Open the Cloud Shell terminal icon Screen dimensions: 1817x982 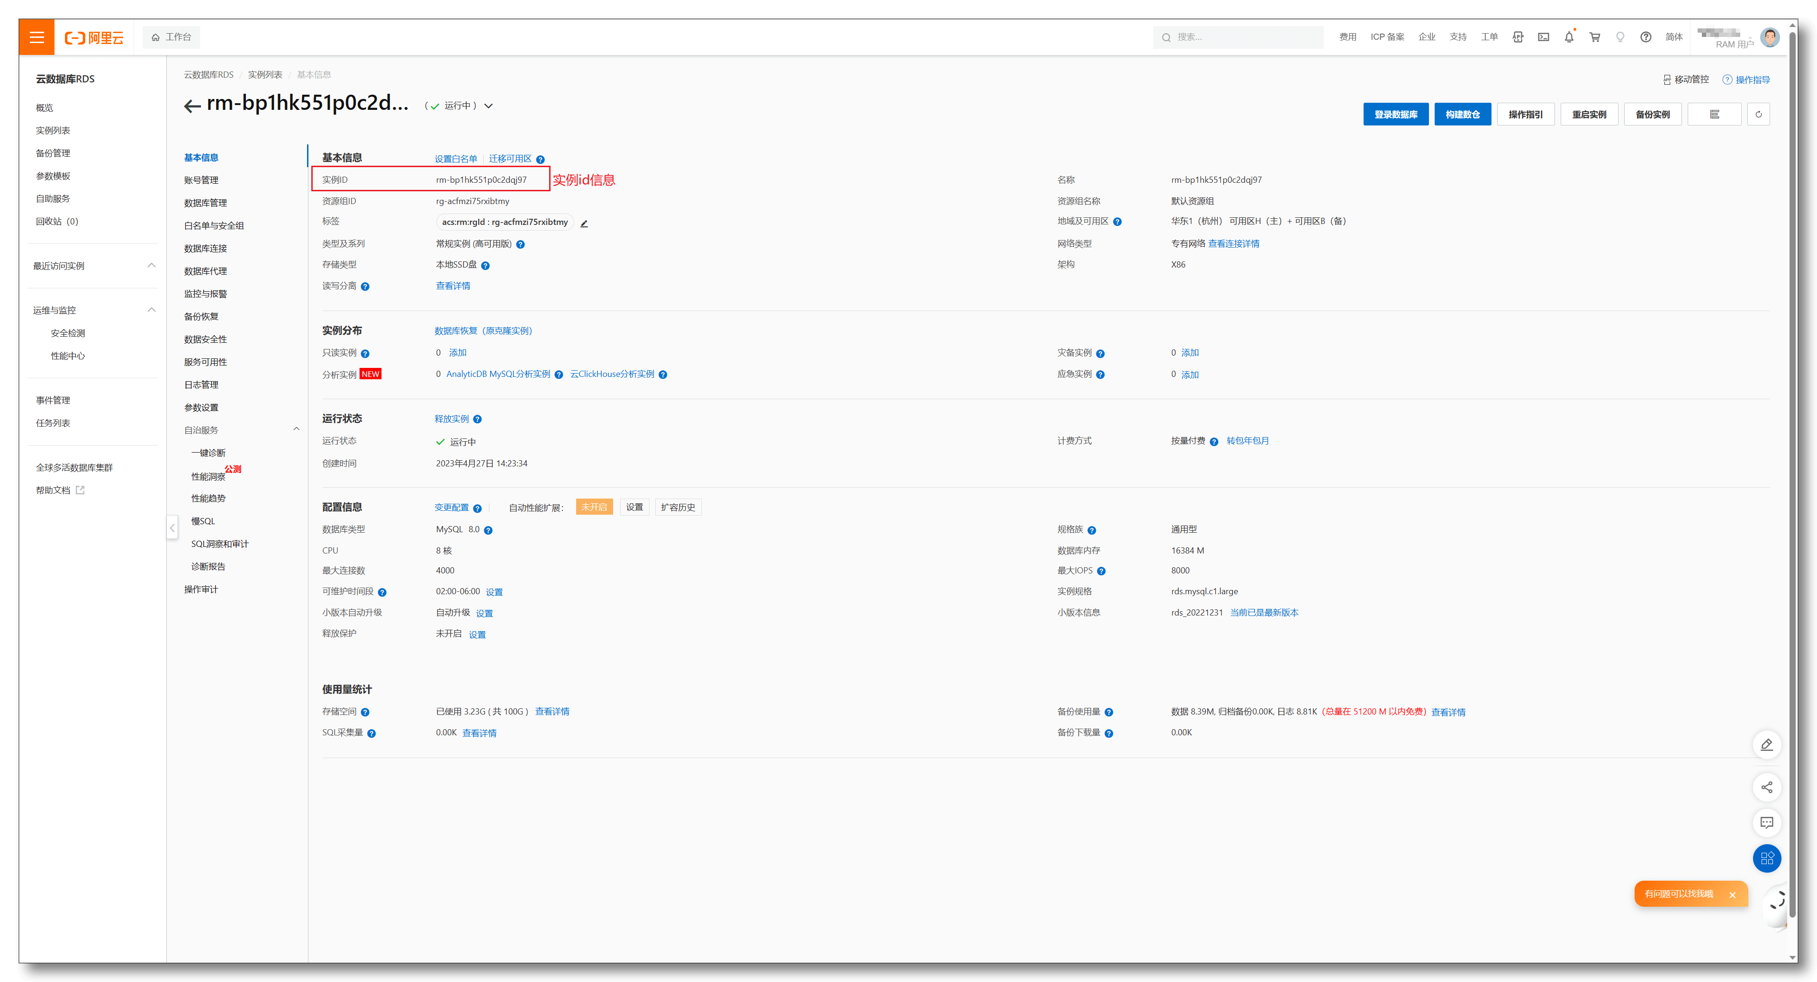[x=1543, y=37]
